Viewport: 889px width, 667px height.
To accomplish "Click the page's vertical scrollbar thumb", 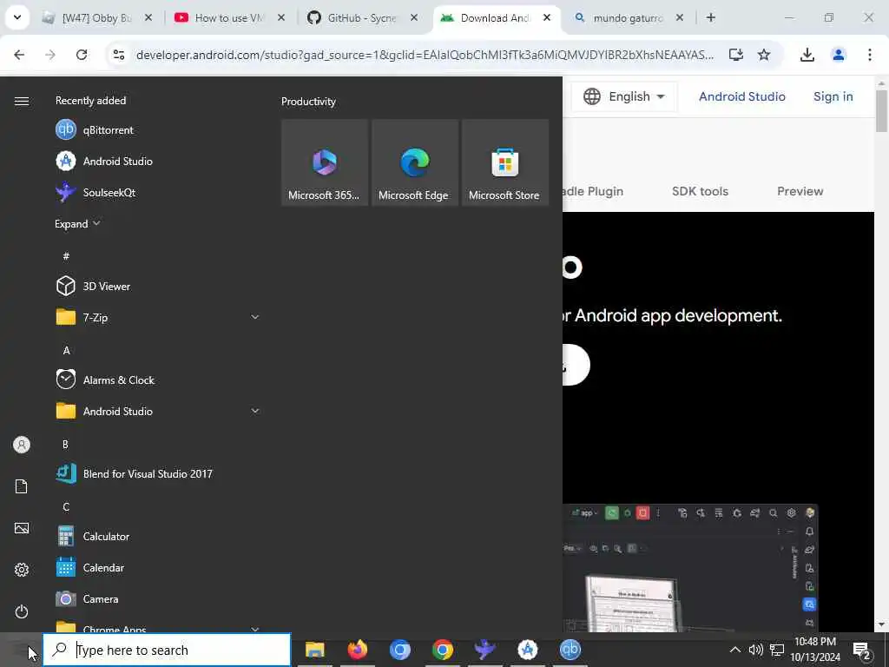I will tap(882, 110).
